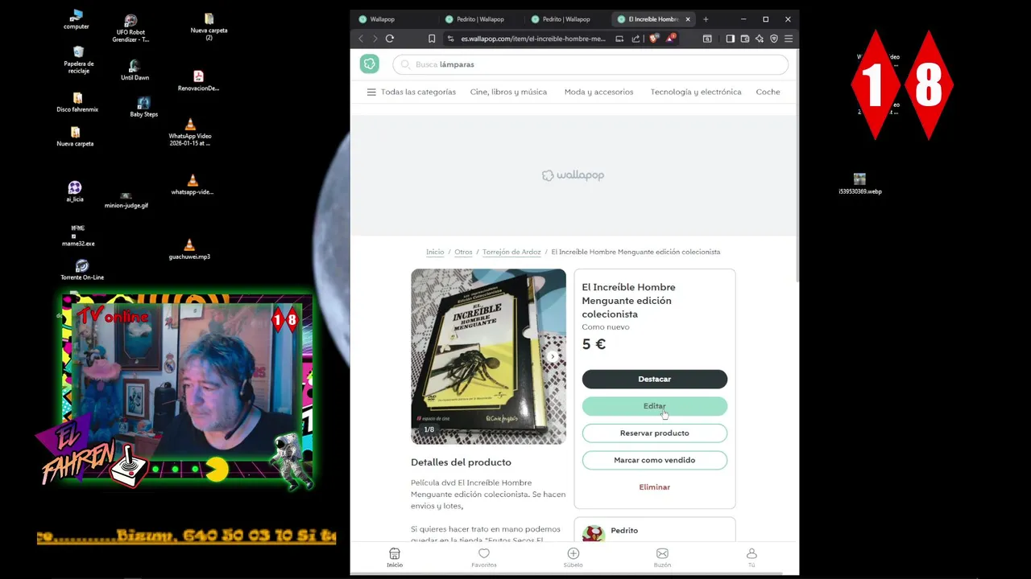Click the browser forward arrow

pos(375,39)
